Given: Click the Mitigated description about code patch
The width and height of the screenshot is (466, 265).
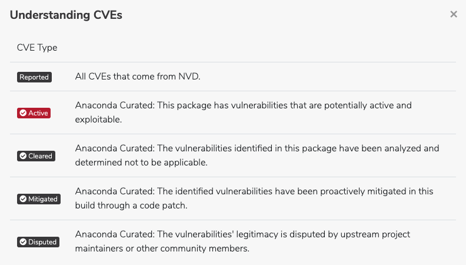Looking at the screenshot, I should point(254,198).
